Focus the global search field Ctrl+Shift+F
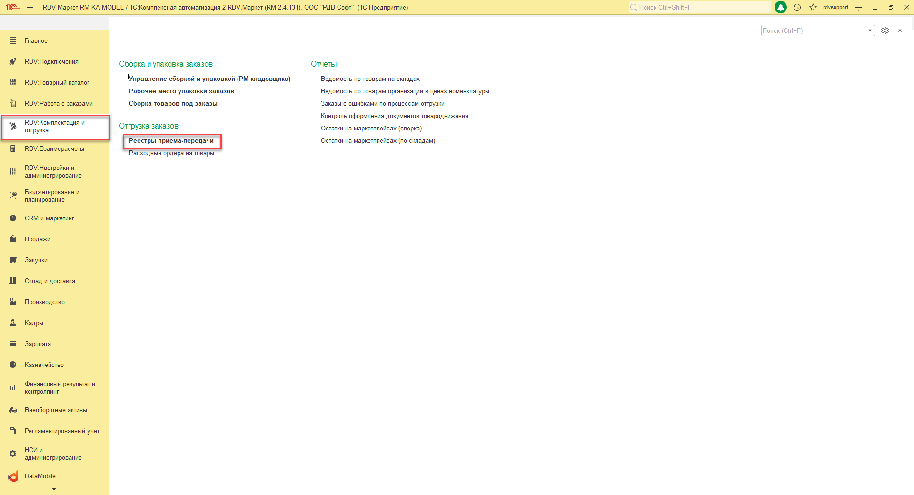The image size is (914, 495). click(700, 7)
